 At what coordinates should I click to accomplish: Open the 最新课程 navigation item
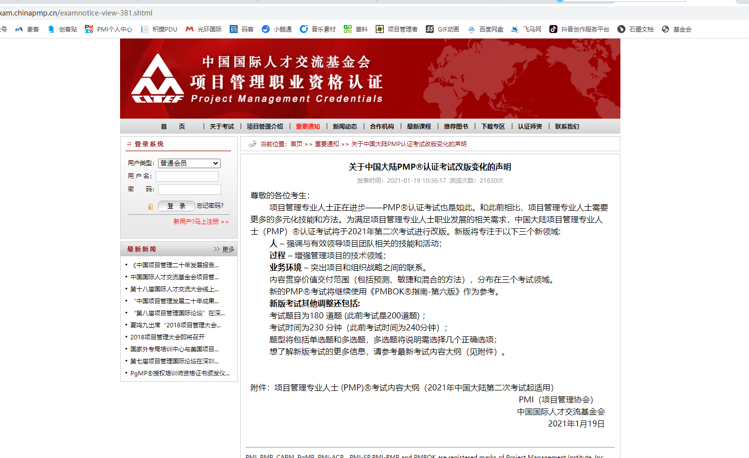418,126
